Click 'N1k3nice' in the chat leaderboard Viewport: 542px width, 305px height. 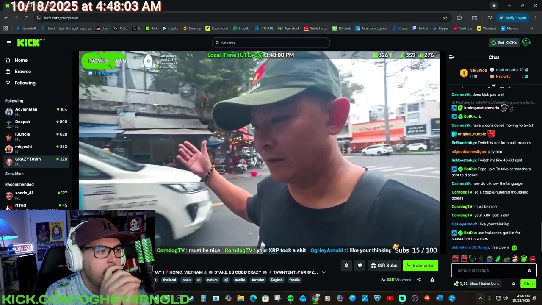pos(478,70)
